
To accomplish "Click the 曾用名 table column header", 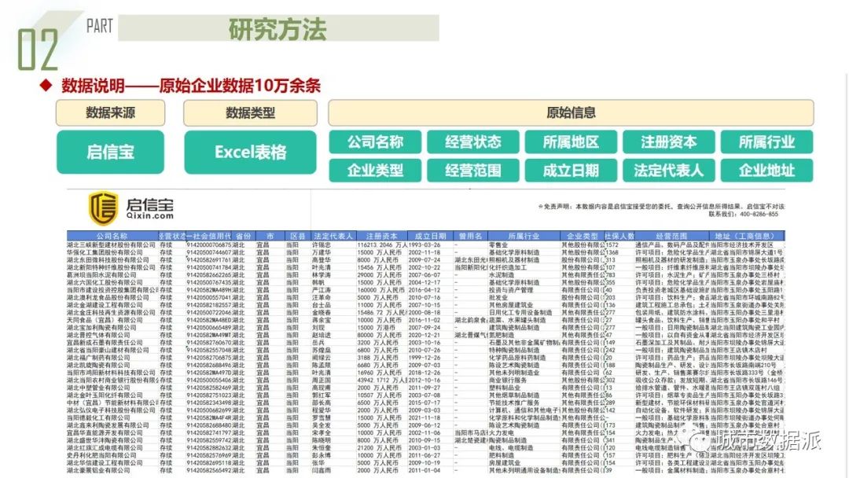I will point(471,236).
